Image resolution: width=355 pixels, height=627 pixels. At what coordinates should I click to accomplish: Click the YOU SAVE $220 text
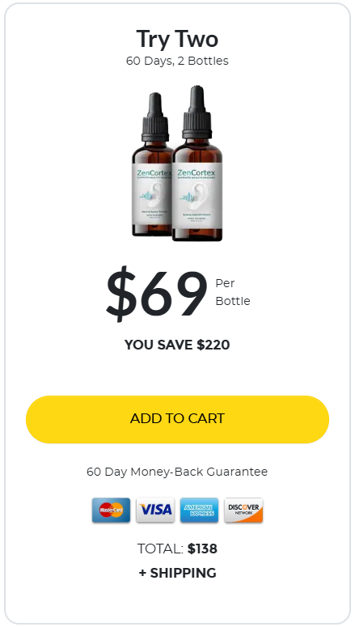(177, 345)
